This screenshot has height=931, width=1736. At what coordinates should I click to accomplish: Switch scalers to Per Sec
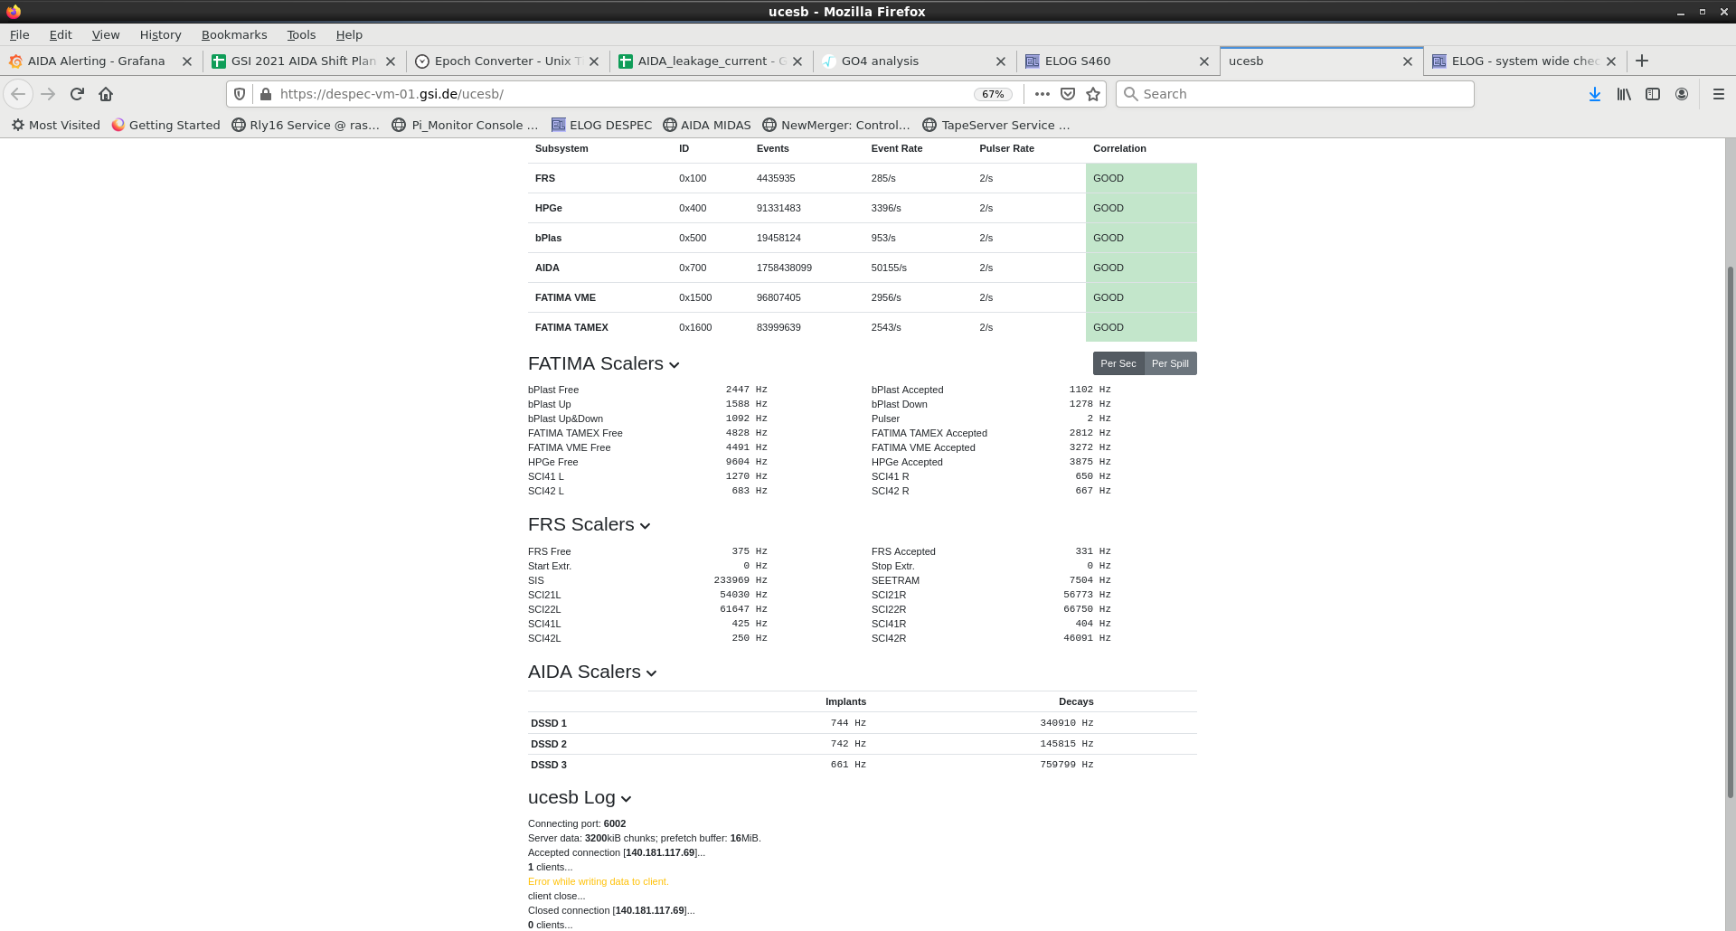coord(1118,363)
